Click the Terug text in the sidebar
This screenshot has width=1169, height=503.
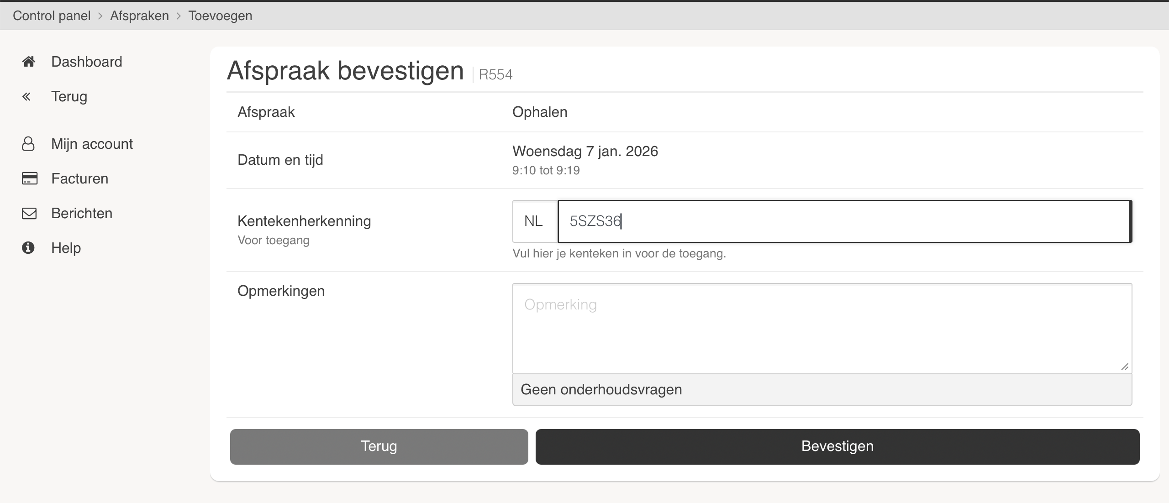click(x=69, y=96)
